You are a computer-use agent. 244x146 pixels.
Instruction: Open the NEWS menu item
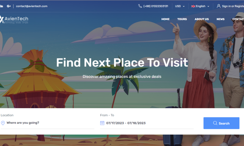tap(220, 19)
